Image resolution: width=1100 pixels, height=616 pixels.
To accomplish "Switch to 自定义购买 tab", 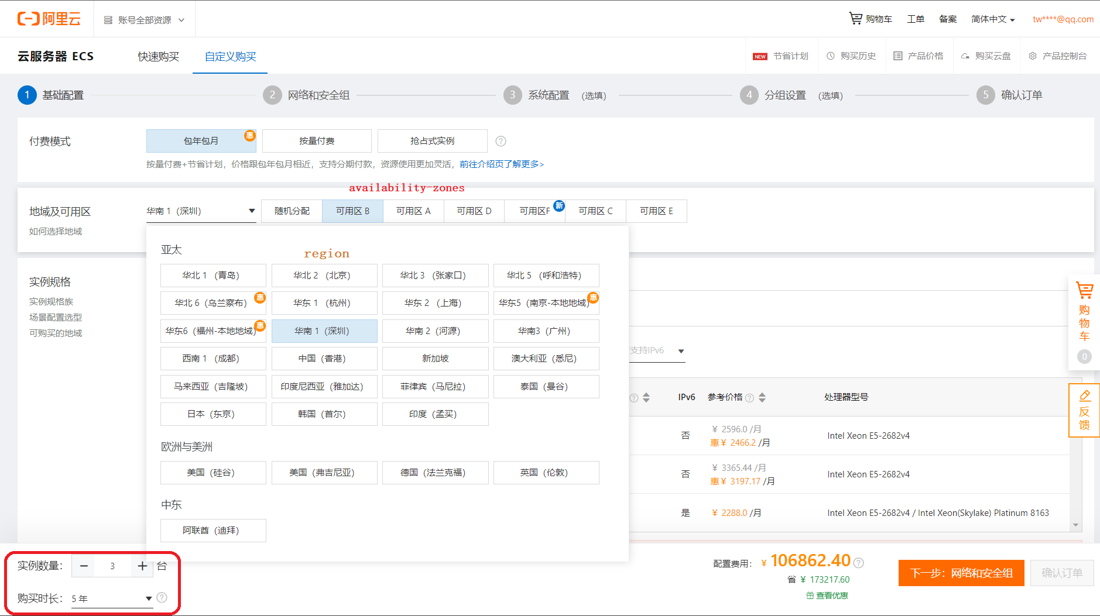I will pos(230,56).
